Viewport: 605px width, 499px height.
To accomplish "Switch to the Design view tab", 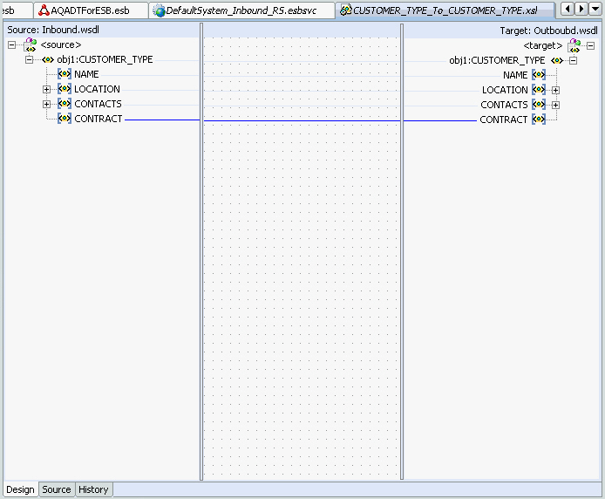I will [x=20, y=489].
